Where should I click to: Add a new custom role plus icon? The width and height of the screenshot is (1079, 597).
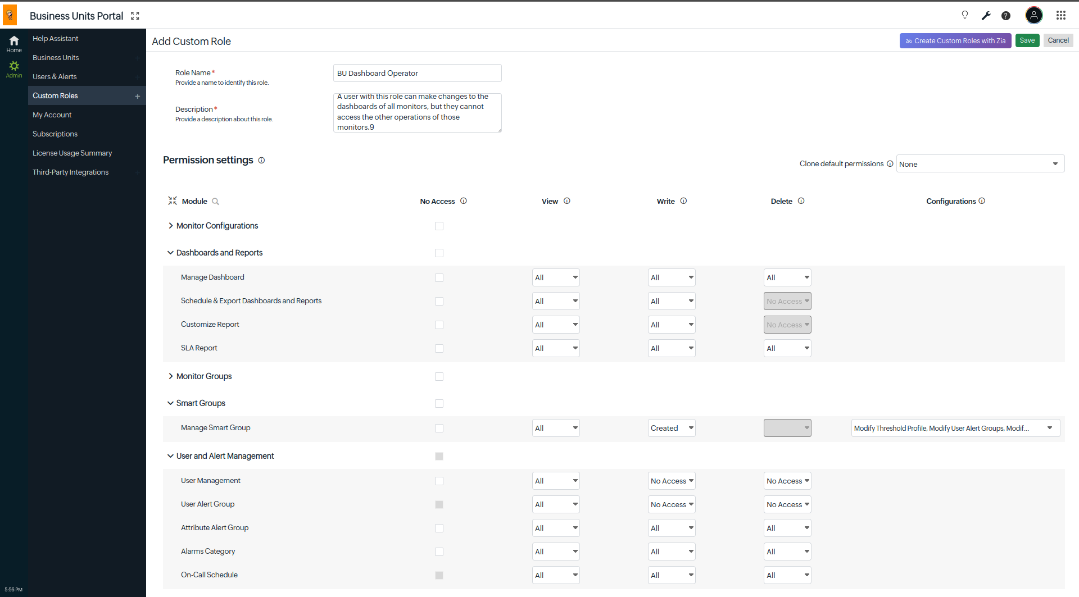(x=138, y=96)
